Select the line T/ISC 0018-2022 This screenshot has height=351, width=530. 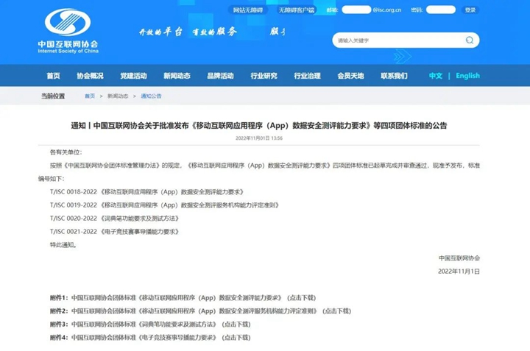(x=146, y=192)
